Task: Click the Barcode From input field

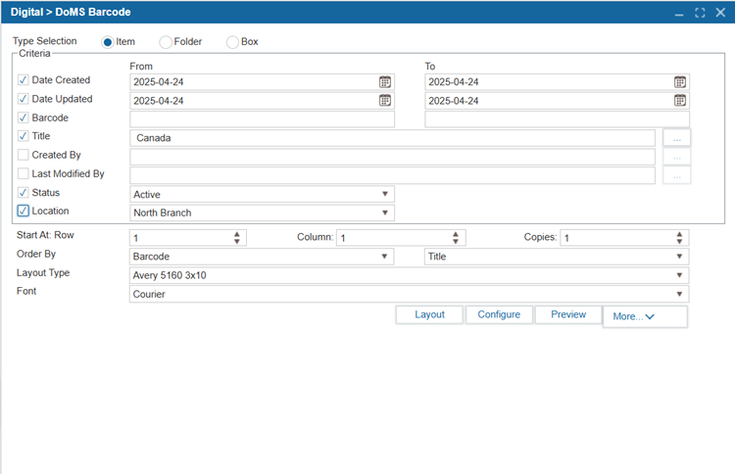Action: click(x=262, y=118)
